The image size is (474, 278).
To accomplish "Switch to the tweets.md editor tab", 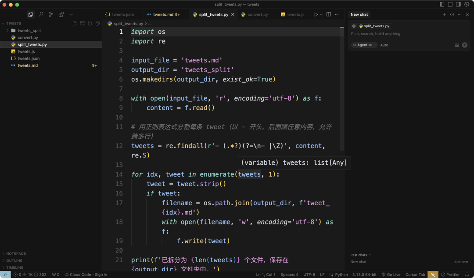I will point(166,14).
